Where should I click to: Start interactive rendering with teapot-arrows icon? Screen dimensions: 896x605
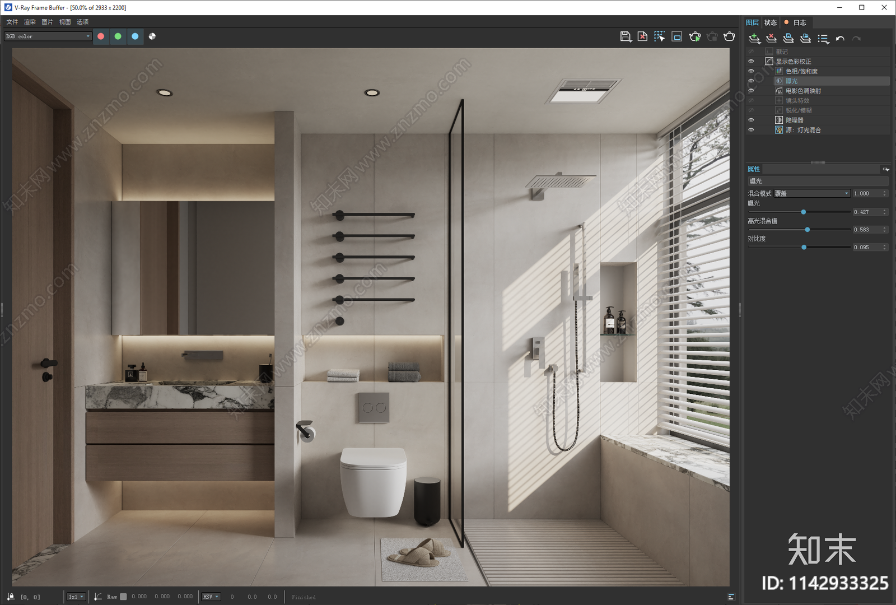695,36
